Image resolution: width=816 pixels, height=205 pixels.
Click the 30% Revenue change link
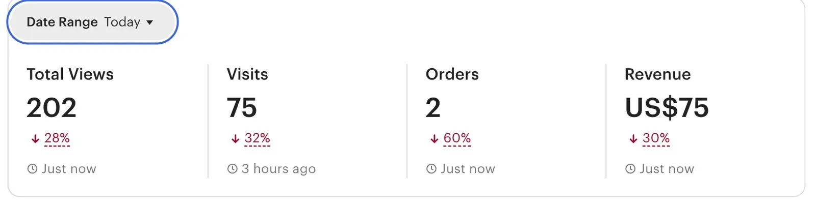(x=656, y=138)
